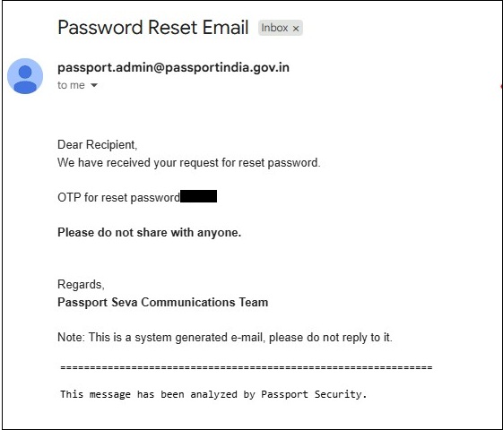Remove the Inbox label with its x
This screenshot has width=503, height=430.
296,29
